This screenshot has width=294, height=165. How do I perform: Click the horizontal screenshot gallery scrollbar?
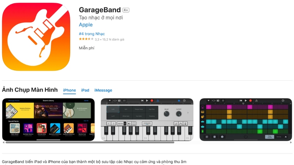point(90,143)
